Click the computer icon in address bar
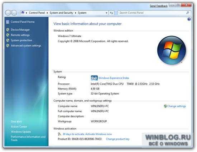The width and height of the screenshot is (197, 152). pyautogui.click(x=23, y=13)
